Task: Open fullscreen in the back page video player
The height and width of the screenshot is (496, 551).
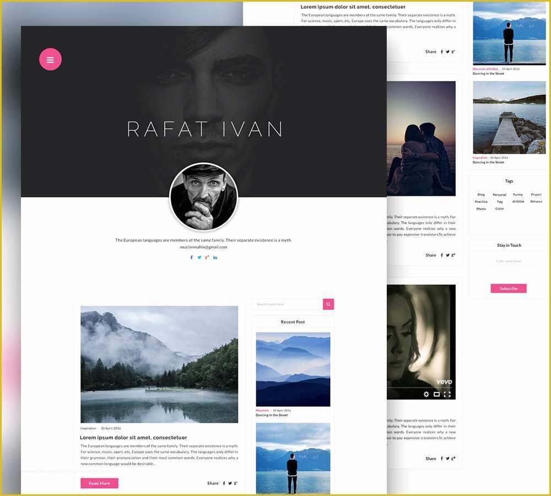Action: point(447,395)
